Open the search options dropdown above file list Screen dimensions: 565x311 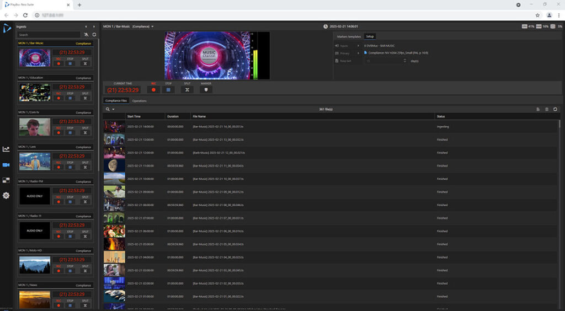(110, 109)
